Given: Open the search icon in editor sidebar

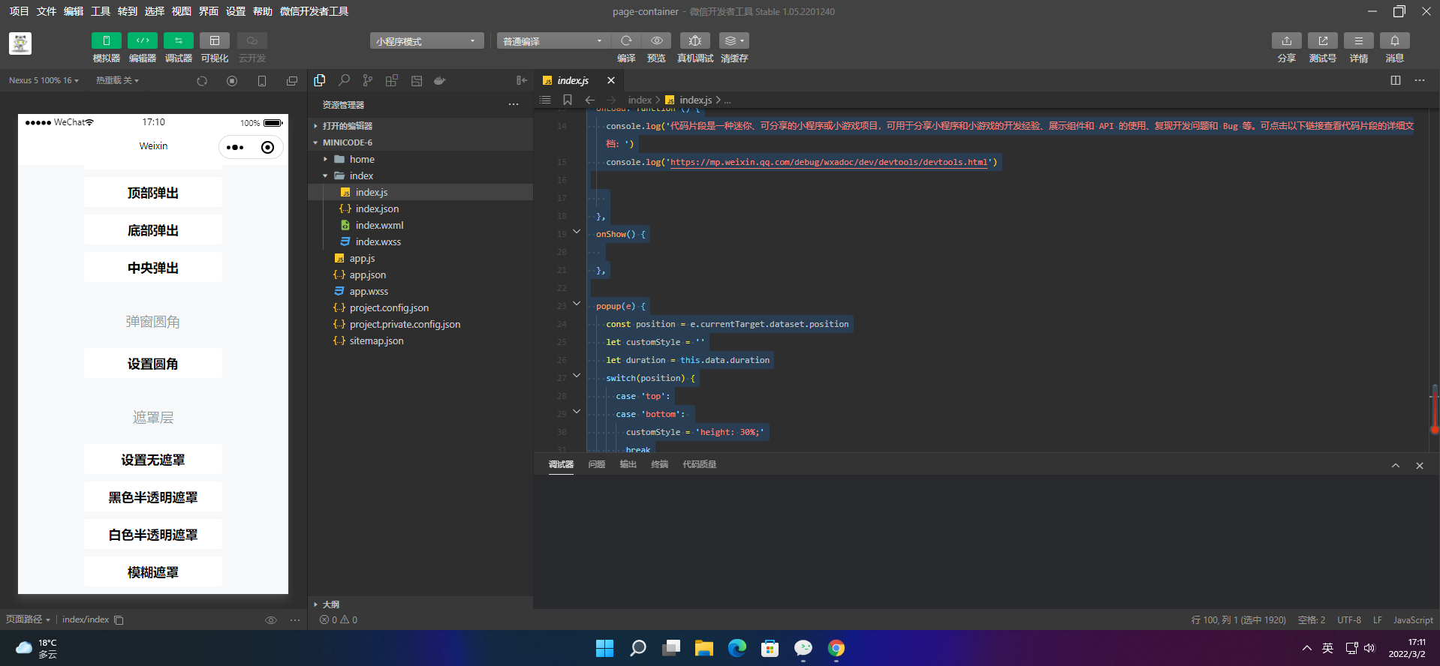Looking at the screenshot, I should 344,80.
